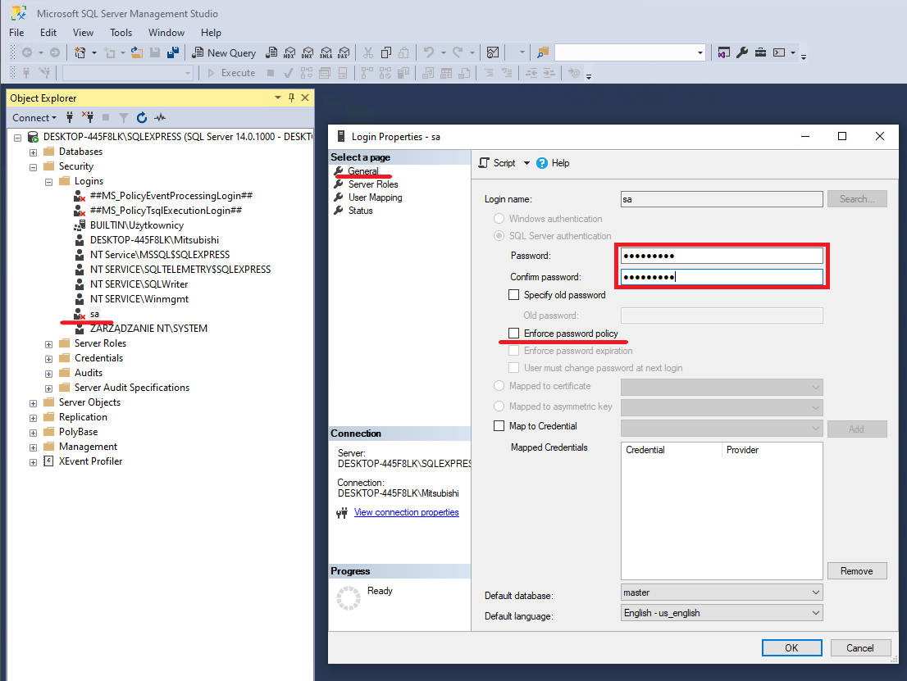Click the Confirm password input field
The width and height of the screenshot is (907, 681).
722,277
